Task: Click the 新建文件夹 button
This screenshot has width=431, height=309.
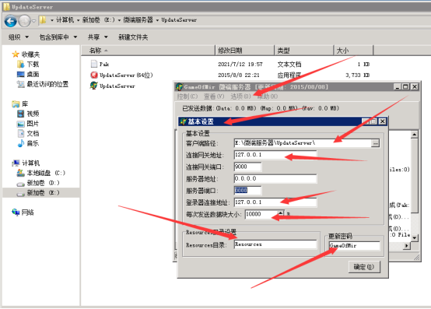Action: click(133, 37)
